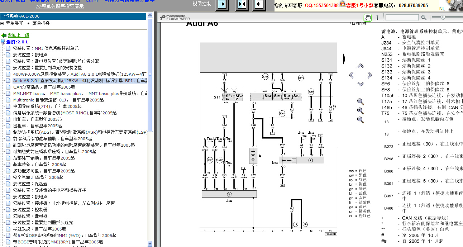Select the 当前:2.0 L node

pos(17,42)
